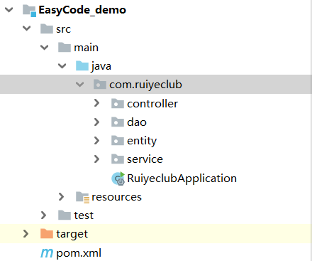312x261 pixels.
Task: Select the RuiyeclubApplication class
Action: 182,179
